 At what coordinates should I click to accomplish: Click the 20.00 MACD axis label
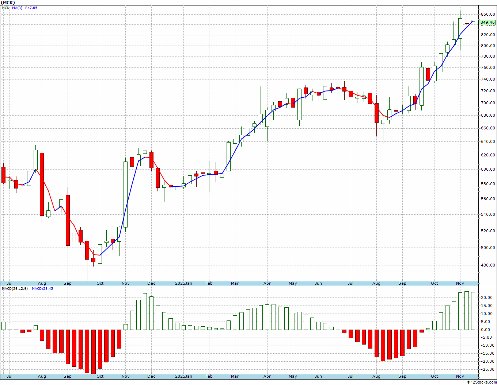point(486,297)
